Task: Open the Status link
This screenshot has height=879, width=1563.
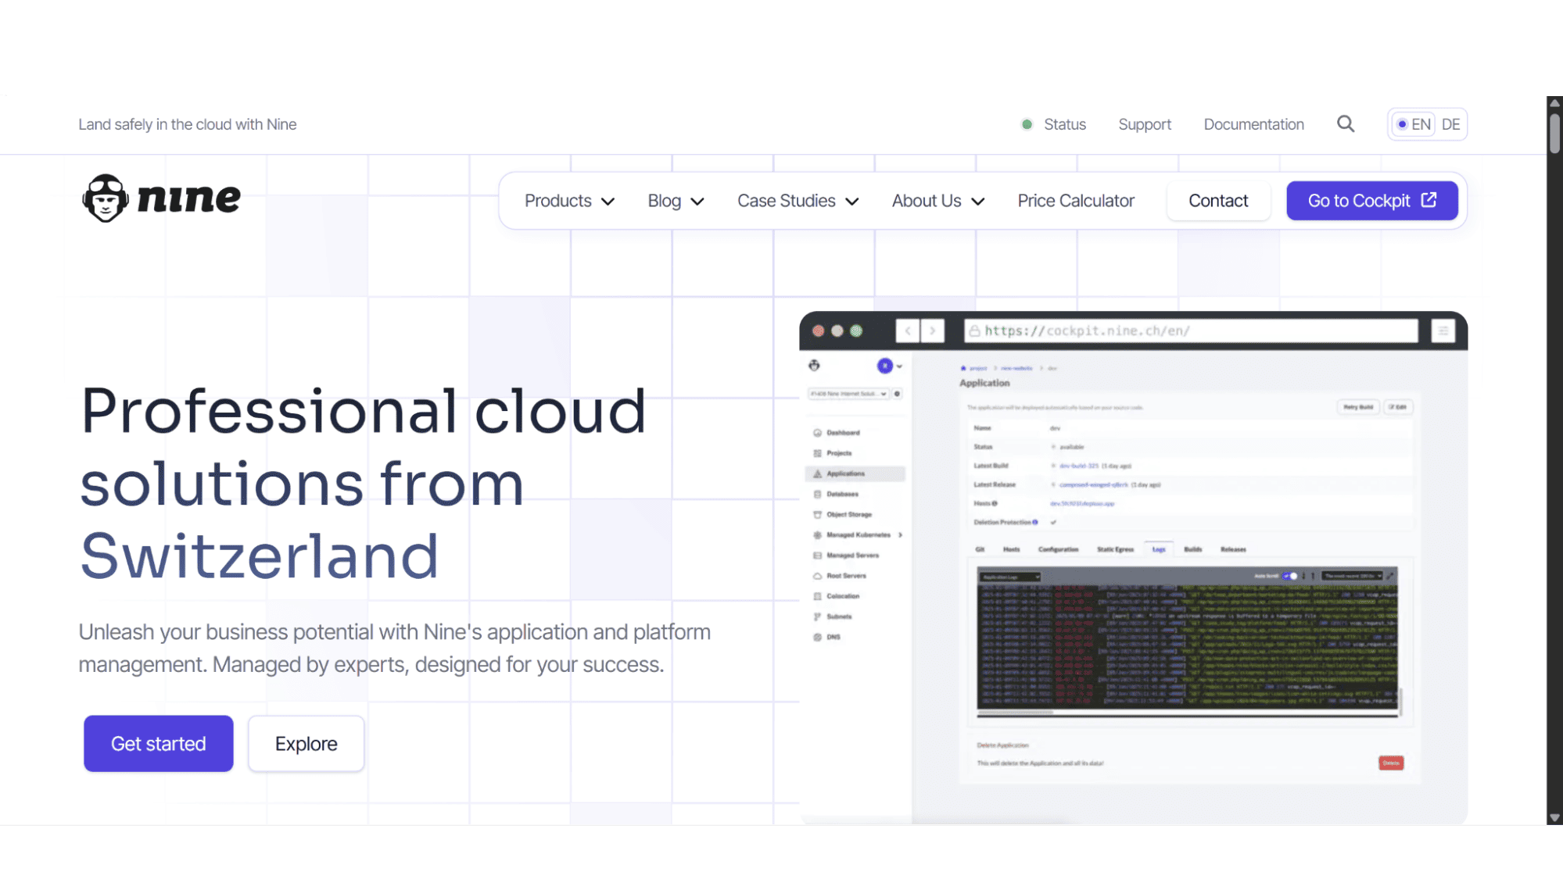Action: point(1054,124)
